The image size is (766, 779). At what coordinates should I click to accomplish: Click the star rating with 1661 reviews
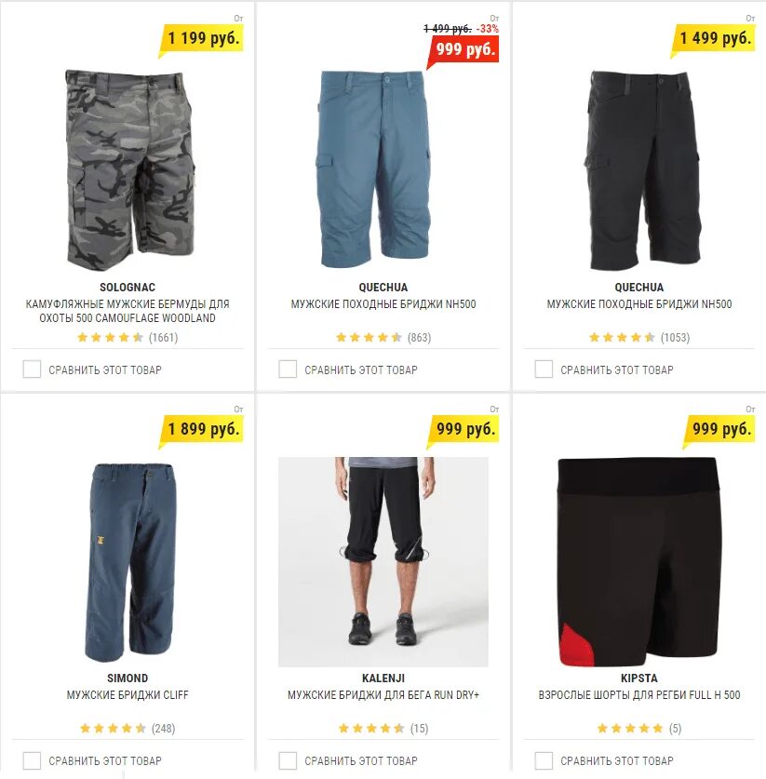point(128,337)
